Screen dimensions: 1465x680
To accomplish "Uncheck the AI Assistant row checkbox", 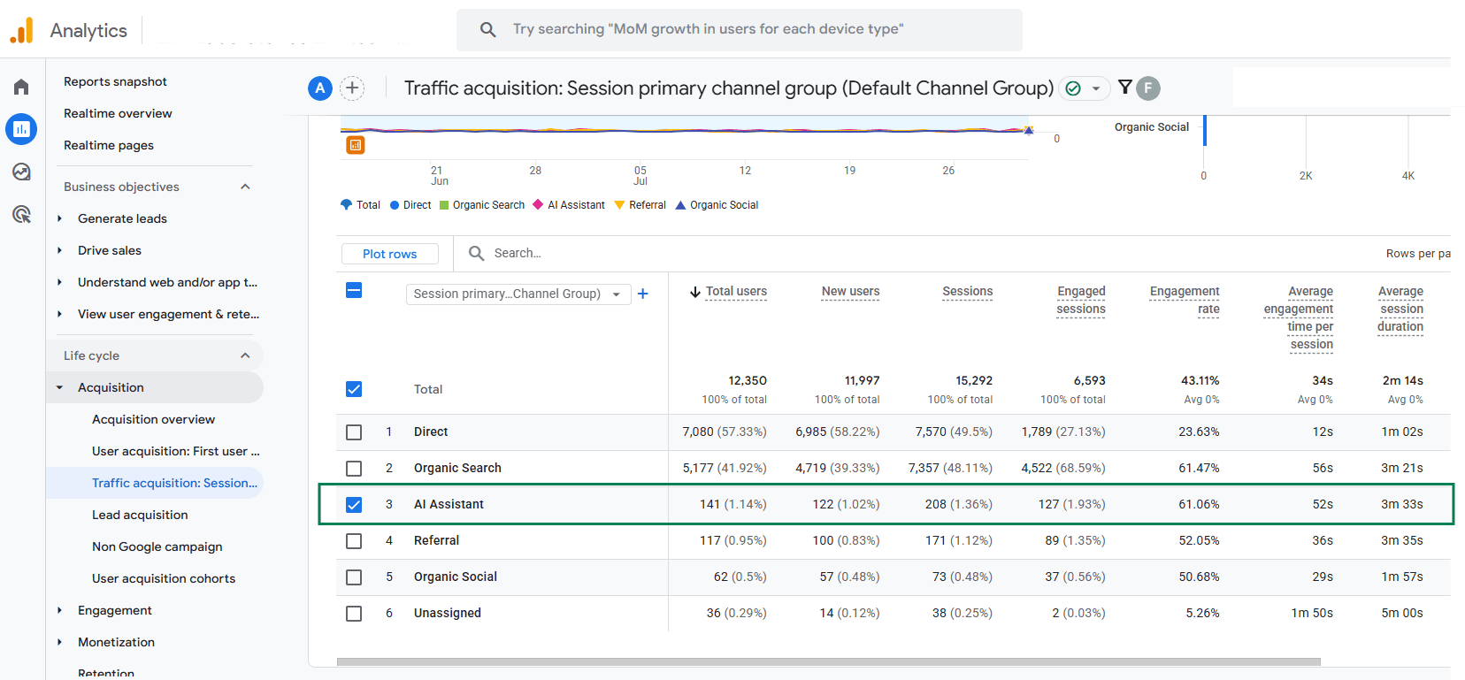I will (354, 505).
